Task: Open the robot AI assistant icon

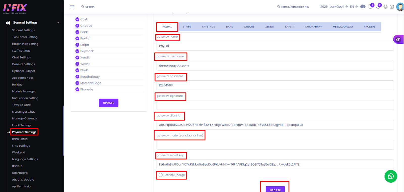Action: [363, 7]
